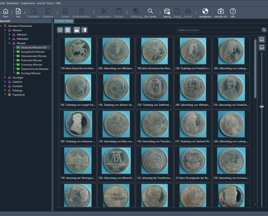Open the Extras menu
Viewport: 268px width, 216px height.
coord(50,3)
